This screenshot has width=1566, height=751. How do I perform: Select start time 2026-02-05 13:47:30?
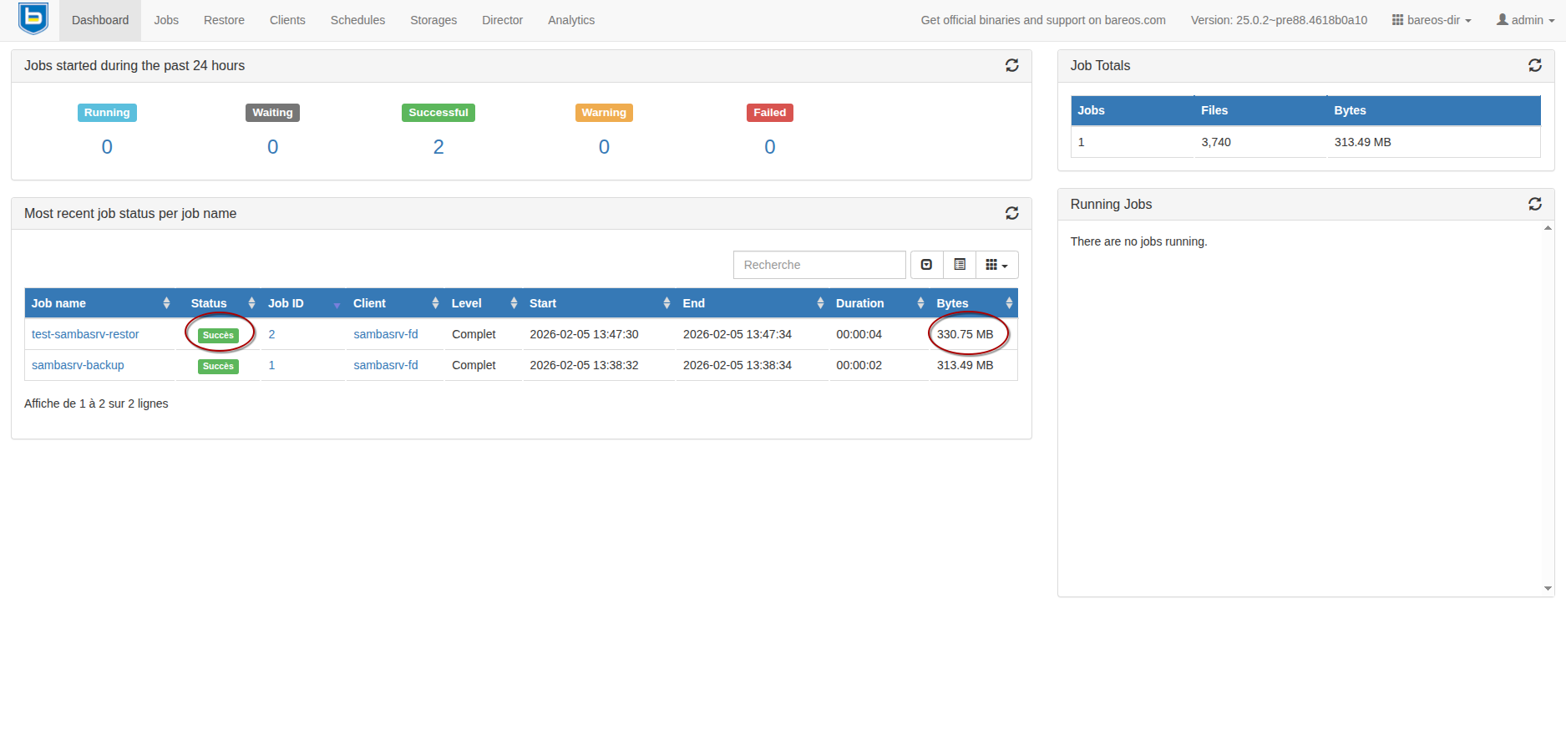coord(584,334)
